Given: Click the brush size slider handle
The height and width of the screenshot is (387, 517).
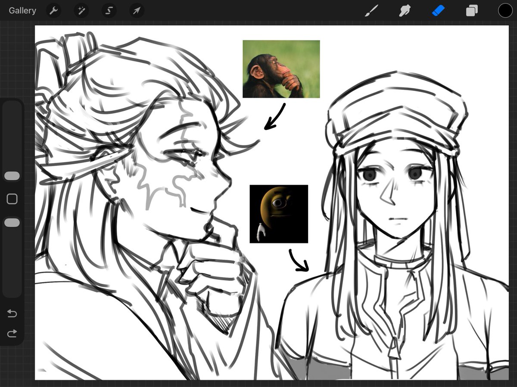Looking at the screenshot, I should coord(12,176).
